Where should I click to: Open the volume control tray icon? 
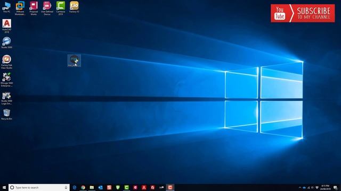(x=313, y=187)
